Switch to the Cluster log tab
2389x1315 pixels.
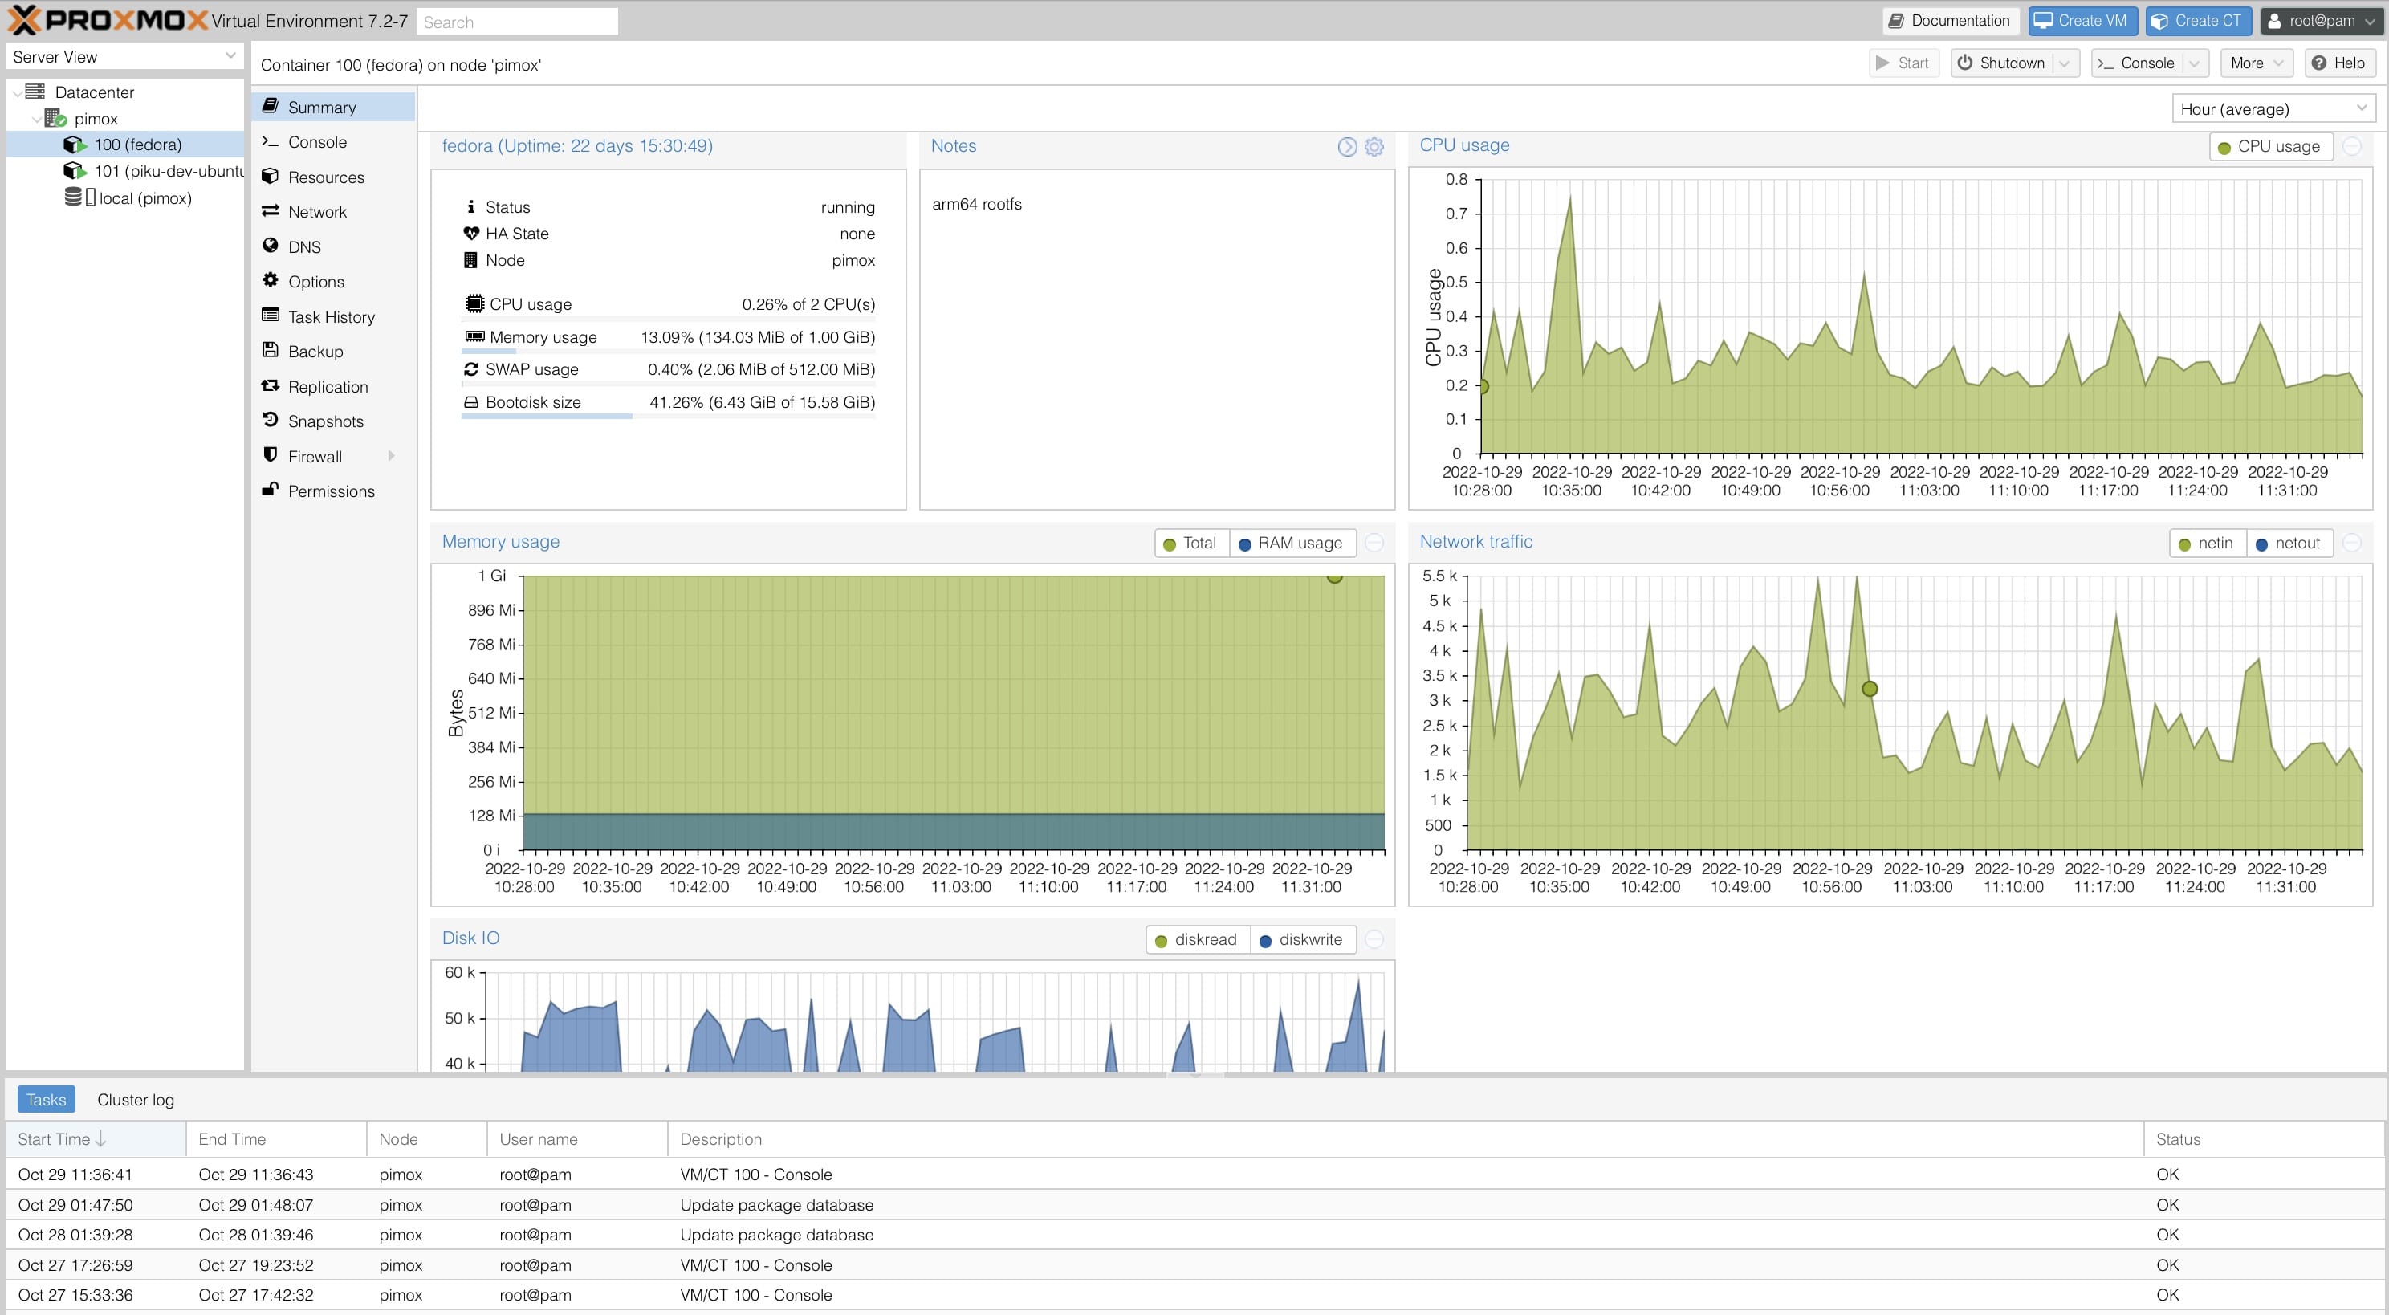[x=136, y=1099]
